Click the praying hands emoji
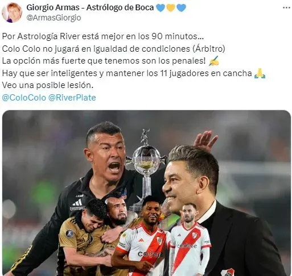The width and height of the screenshot is (292, 276). click(260, 73)
